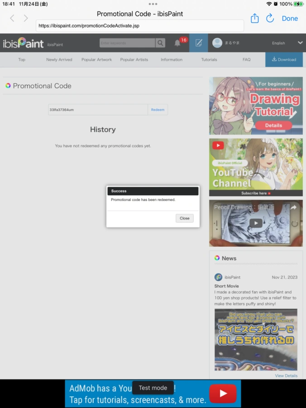This screenshot has height=408, width=306.
Task: Open the Drawing Tutorial banner
Action: click(256, 106)
